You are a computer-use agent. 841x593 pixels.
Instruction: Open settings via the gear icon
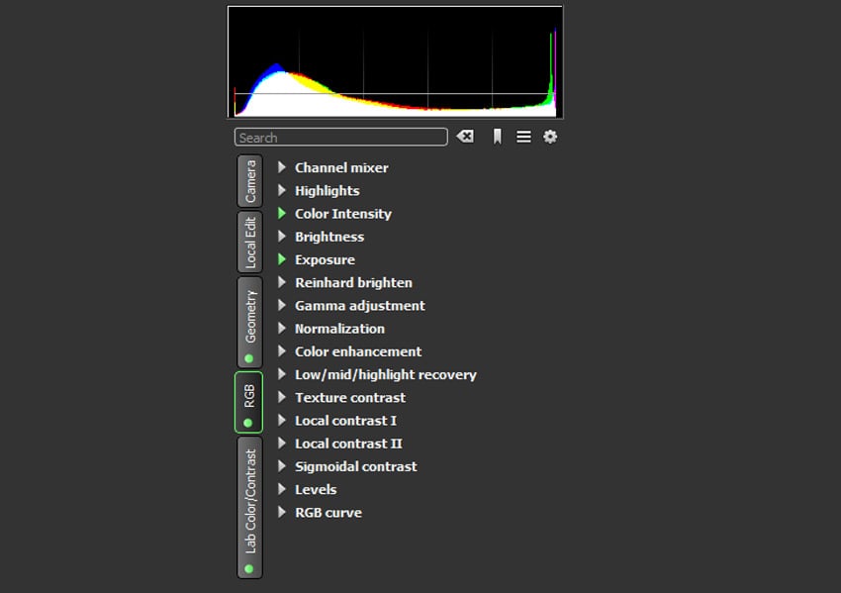point(550,137)
